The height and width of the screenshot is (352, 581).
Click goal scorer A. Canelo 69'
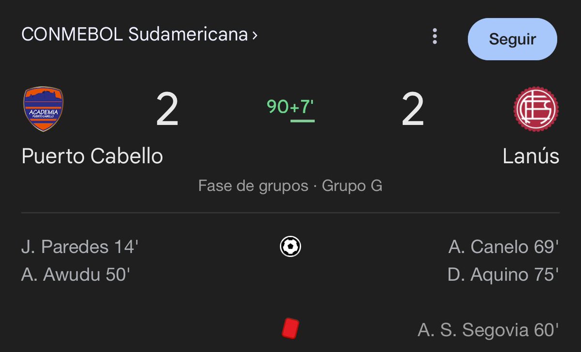click(504, 247)
